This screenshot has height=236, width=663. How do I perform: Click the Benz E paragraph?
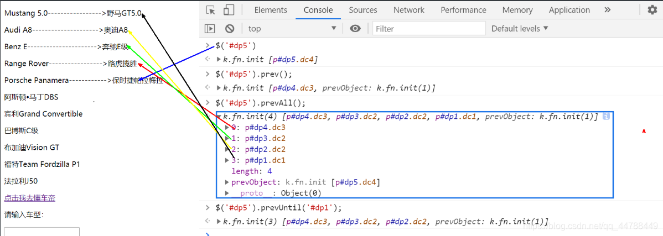[x=66, y=47]
